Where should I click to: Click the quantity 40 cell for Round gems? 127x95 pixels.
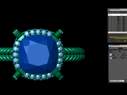tap(125, 58)
